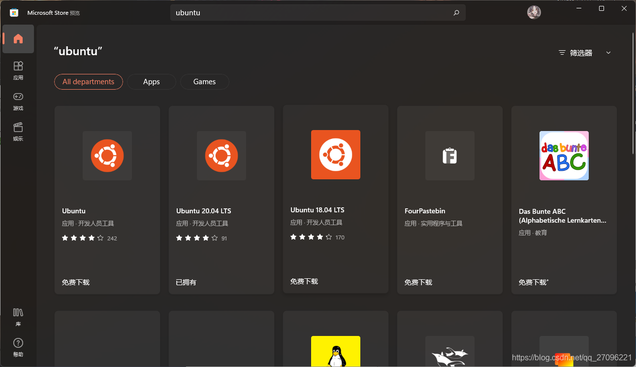Click 免费下载 on the Ubuntu card
The image size is (636, 367).
pos(76,282)
